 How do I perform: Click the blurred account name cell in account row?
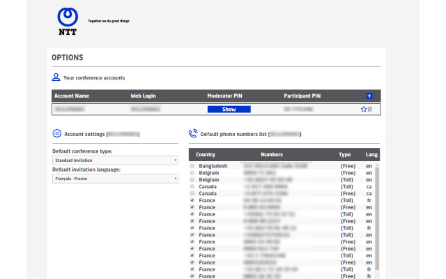tap(70, 109)
